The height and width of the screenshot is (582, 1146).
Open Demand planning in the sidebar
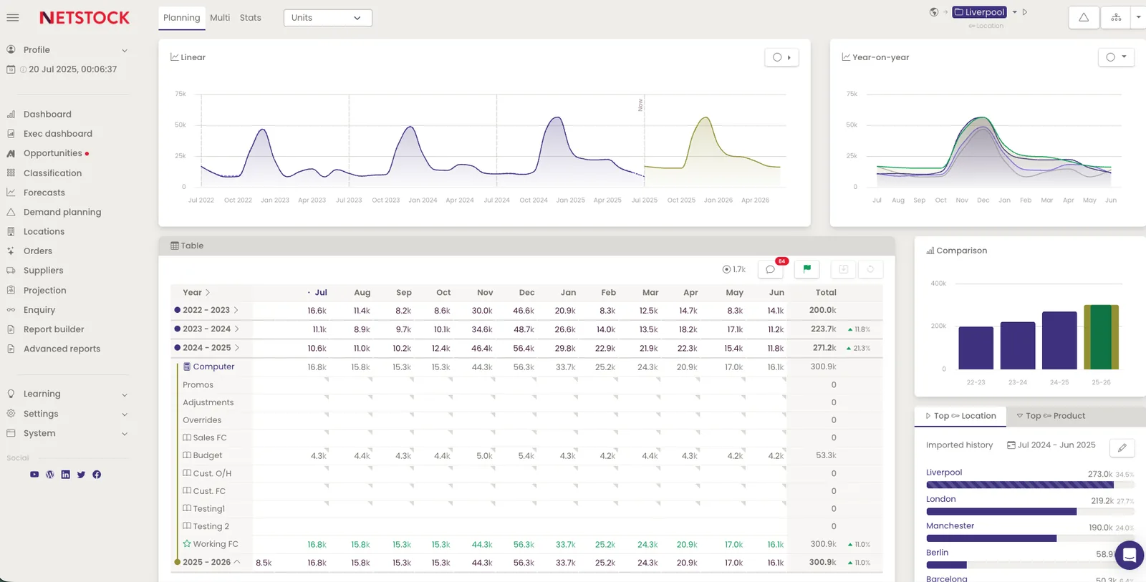(x=62, y=213)
